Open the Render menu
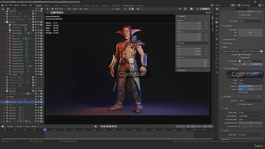 coord(16,5)
